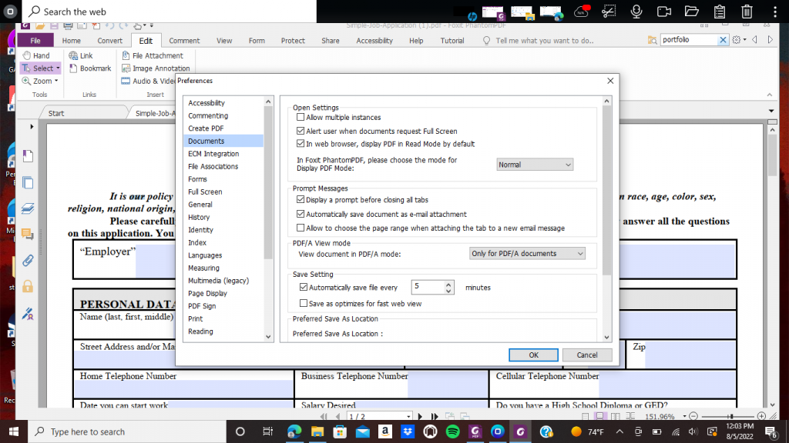Select Commenting in preferences category list
This screenshot has height=443, width=789.
(x=208, y=115)
